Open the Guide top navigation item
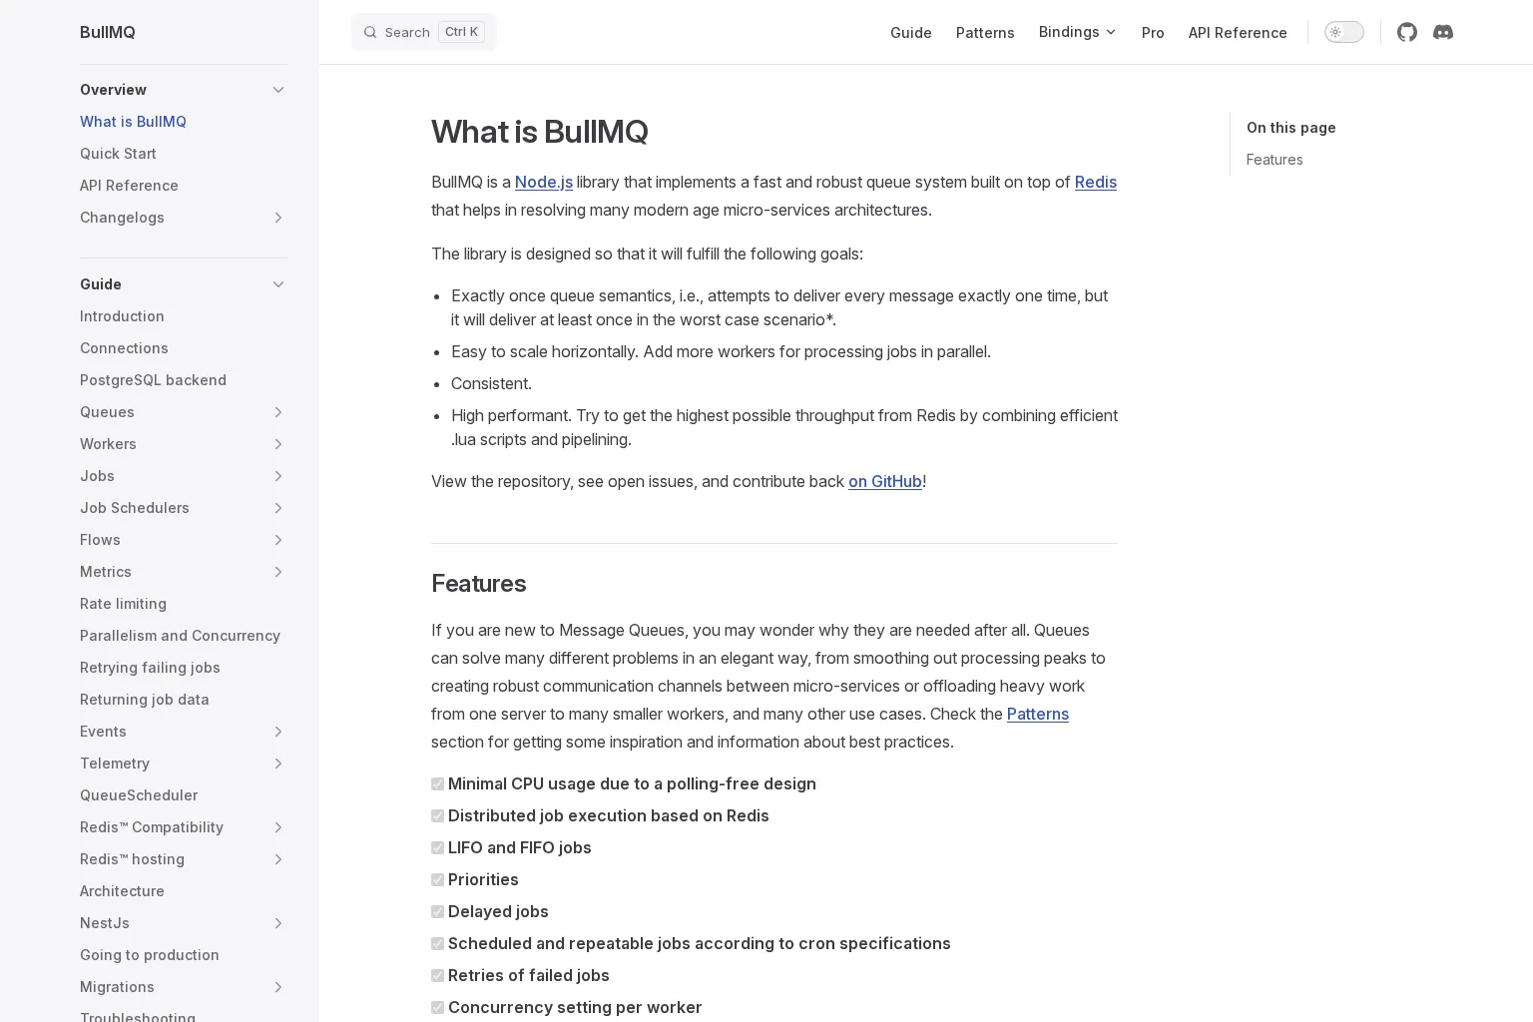 pos(911,33)
